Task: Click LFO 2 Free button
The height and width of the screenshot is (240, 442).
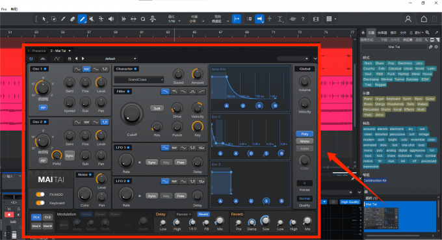Action: pos(181,196)
